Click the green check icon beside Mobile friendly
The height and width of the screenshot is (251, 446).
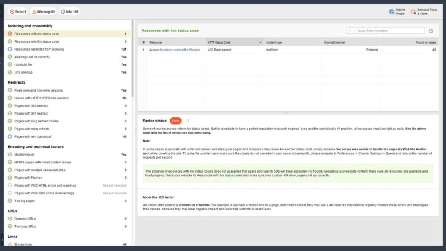tap(10, 155)
